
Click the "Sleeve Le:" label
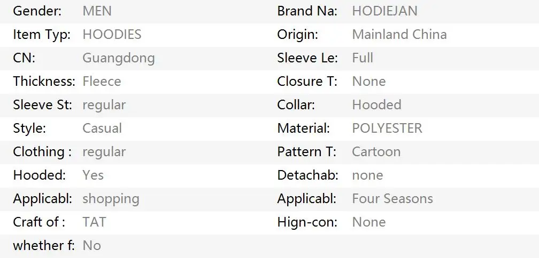(x=307, y=58)
